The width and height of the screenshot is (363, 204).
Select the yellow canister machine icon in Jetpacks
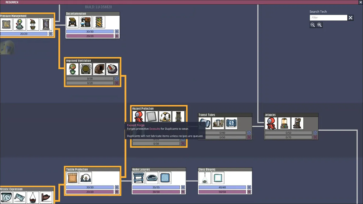point(284,123)
